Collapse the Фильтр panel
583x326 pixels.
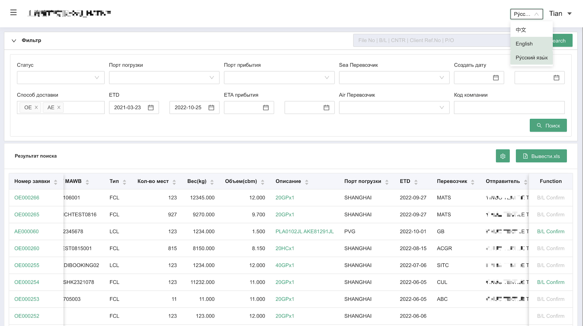pyautogui.click(x=14, y=40)
